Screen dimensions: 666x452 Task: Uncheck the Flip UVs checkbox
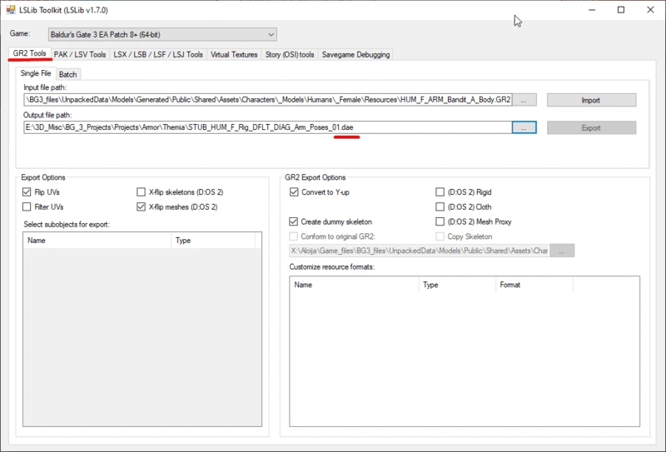tap(28, 192)
